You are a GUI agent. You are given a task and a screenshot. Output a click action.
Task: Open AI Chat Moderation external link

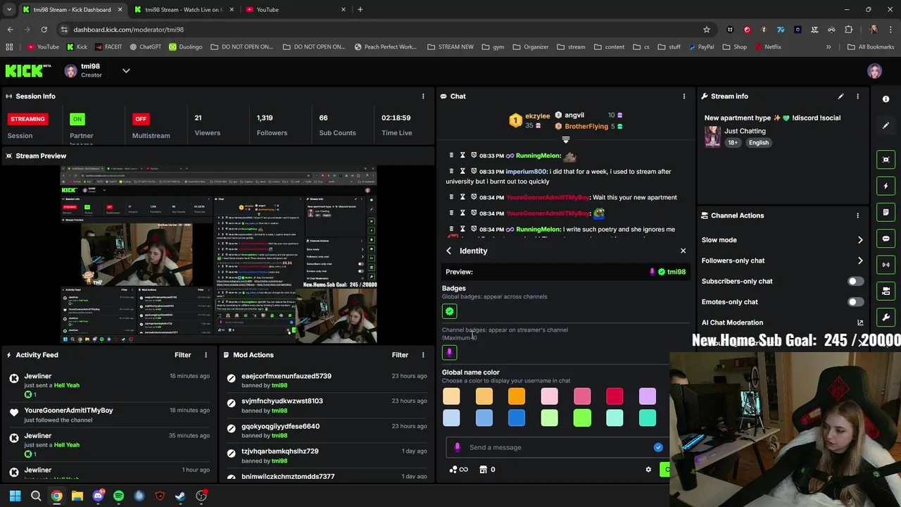click(859, 323)
